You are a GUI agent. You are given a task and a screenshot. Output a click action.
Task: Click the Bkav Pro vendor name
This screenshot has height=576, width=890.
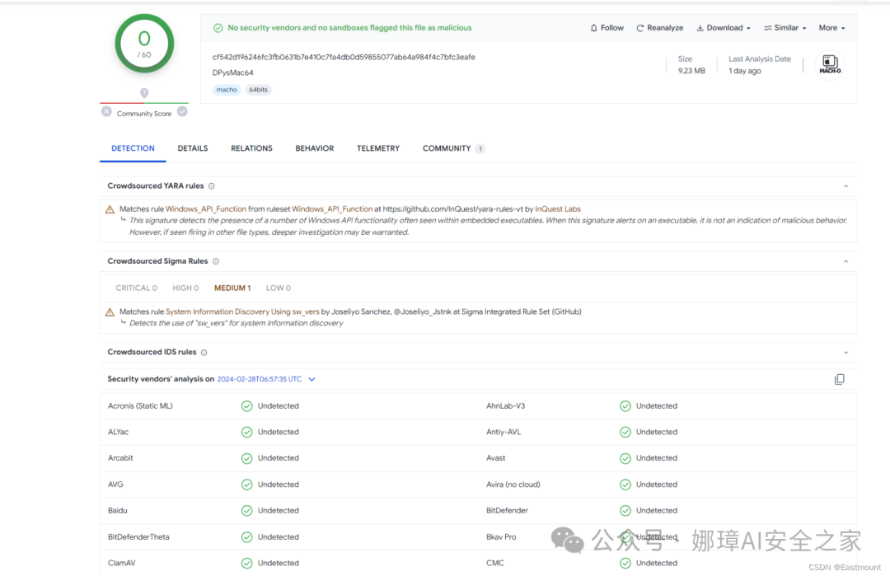click(501, 536)
